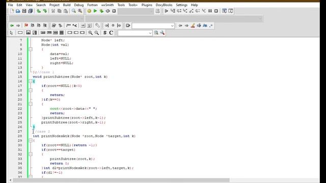Go to previous bookmark

pyautogui.click(x=33, y=25)
